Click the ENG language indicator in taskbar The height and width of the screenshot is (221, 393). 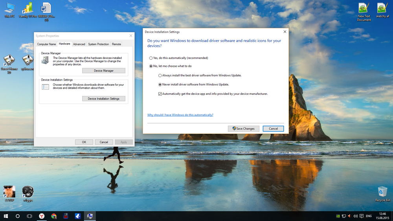(x=369, y=216)
